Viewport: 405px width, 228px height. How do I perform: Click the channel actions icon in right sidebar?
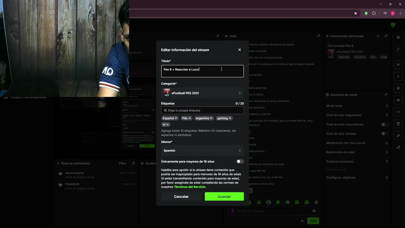pos(398,123)
